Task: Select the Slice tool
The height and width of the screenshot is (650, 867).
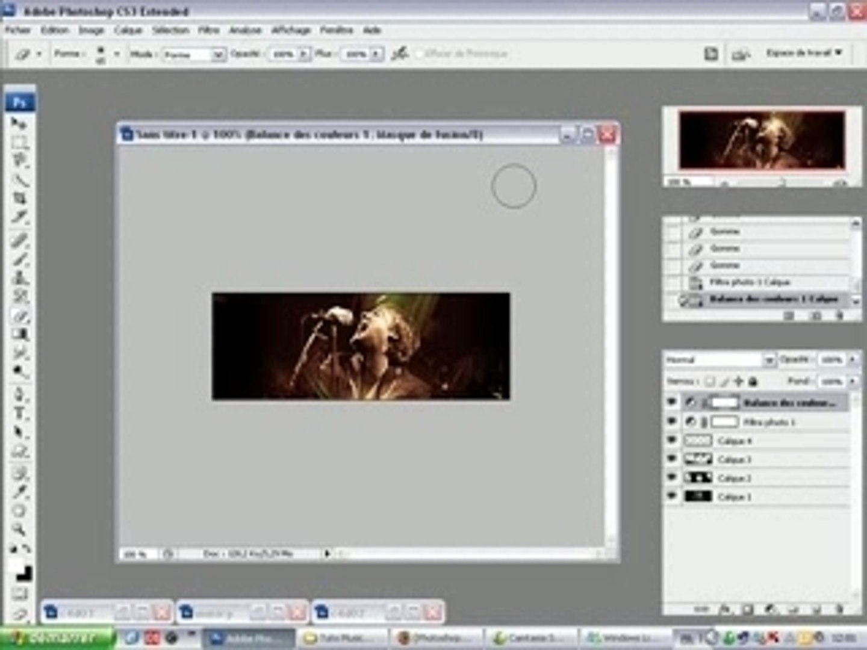Action: [x=19, y=217]
